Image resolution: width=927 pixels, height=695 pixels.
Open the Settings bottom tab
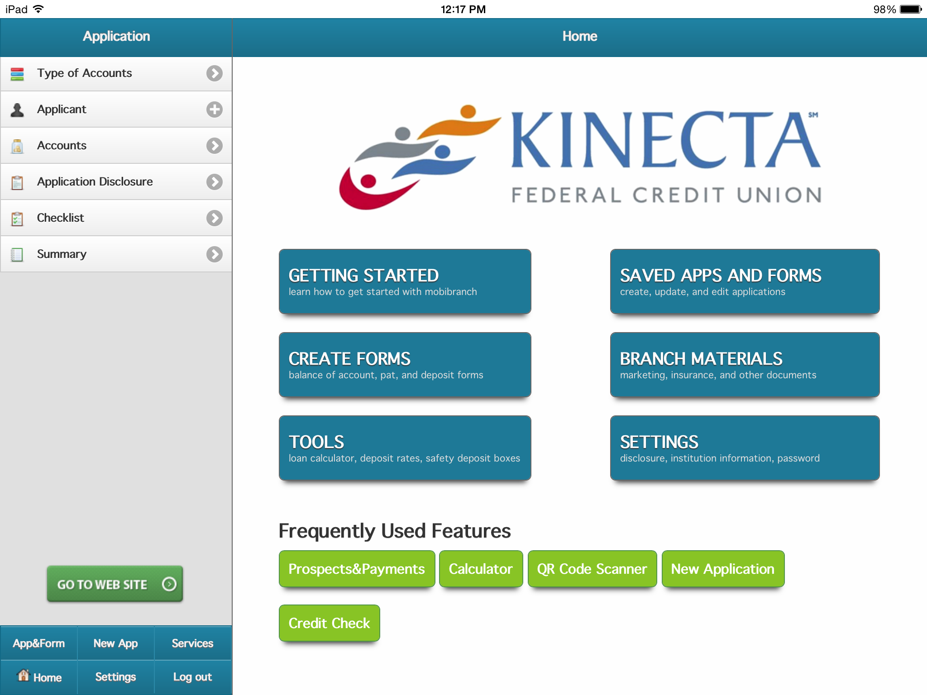tap(116, 677)
